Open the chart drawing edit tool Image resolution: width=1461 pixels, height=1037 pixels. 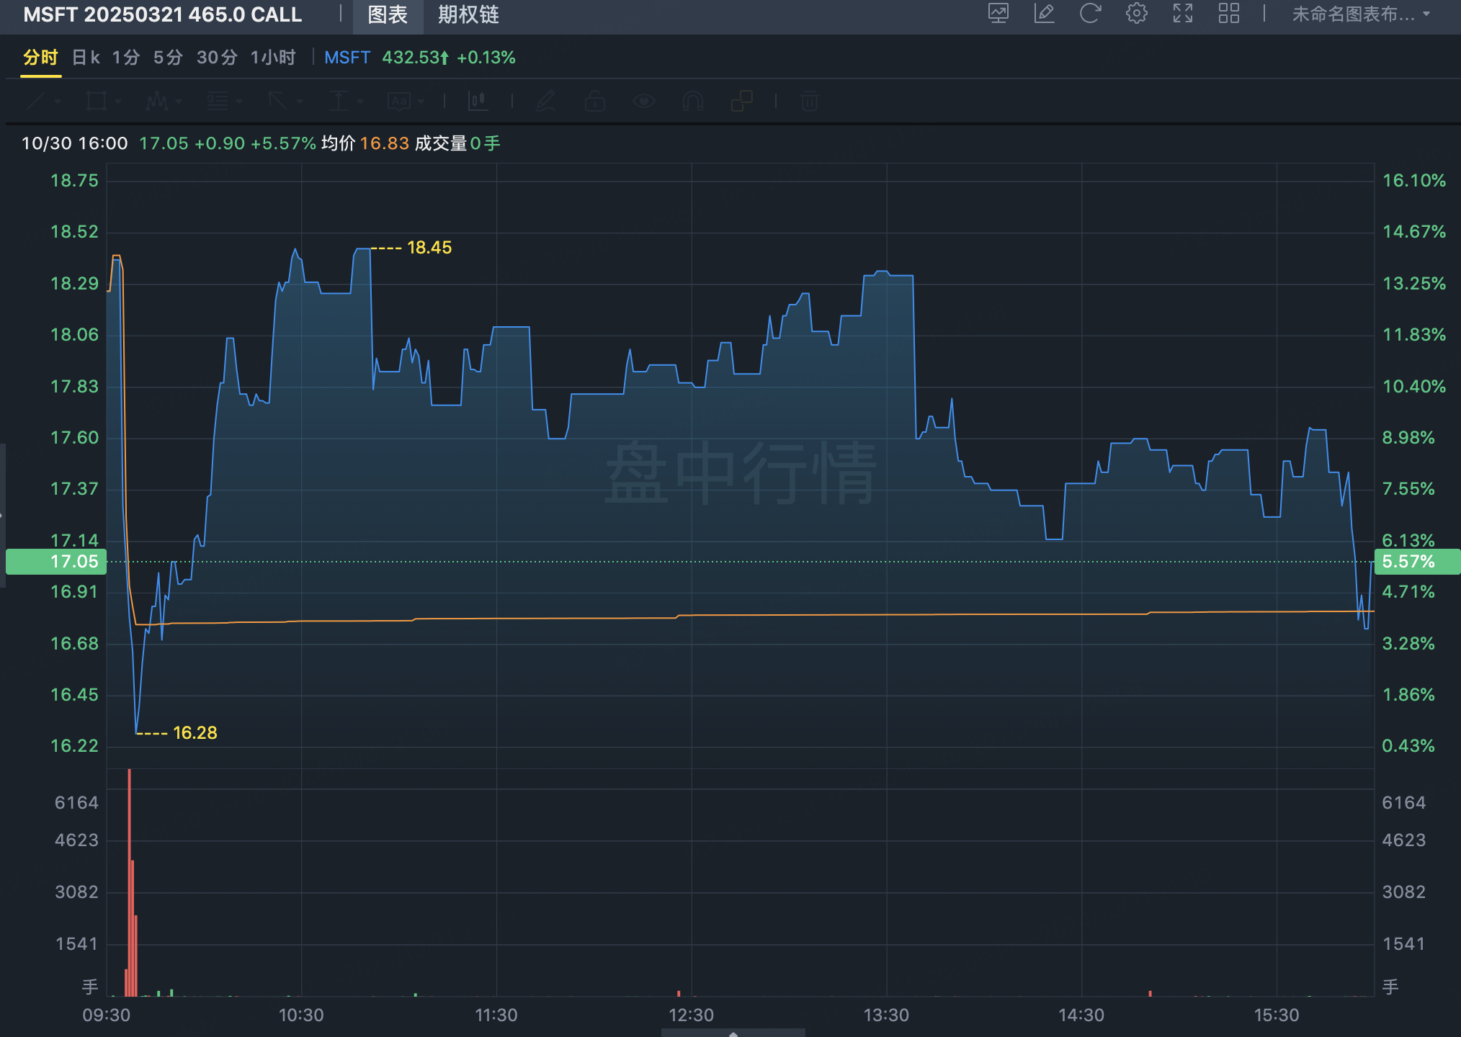point(1044,14)
